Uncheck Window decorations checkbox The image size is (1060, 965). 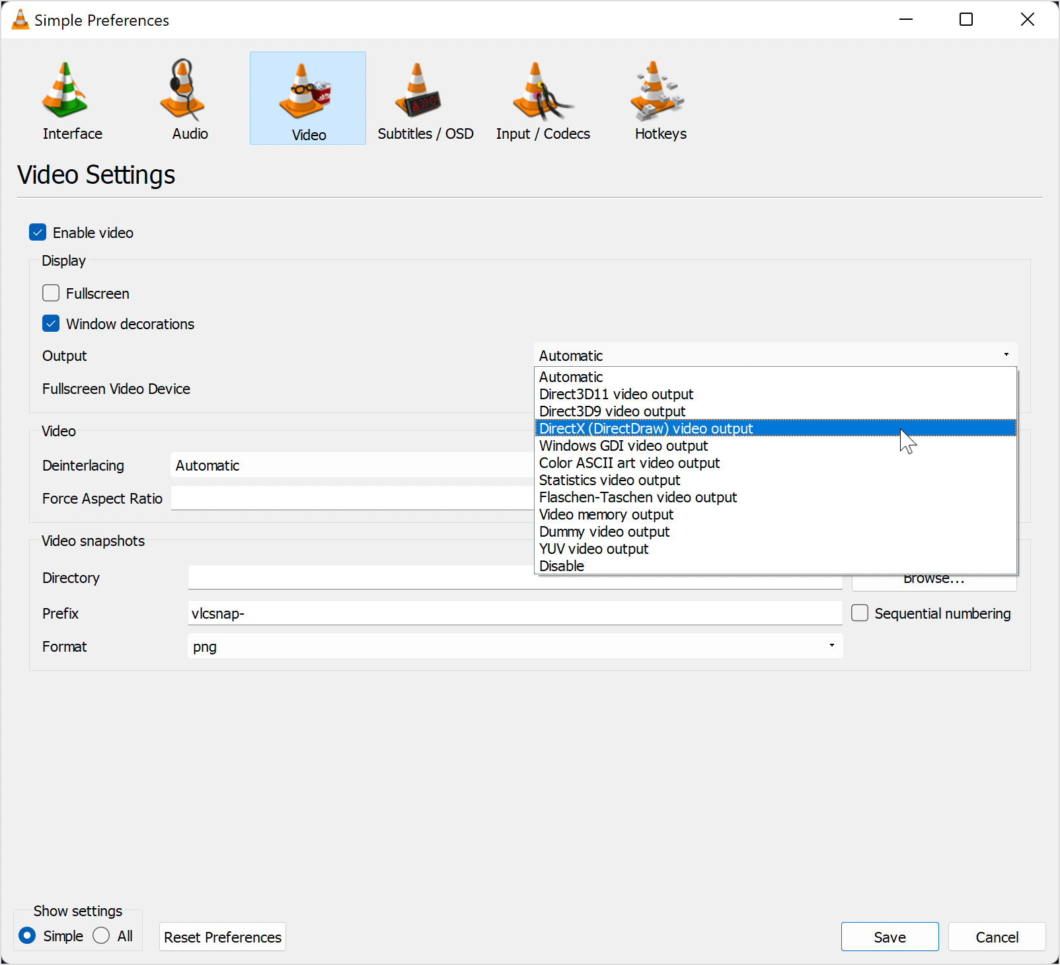pyautogui.click(x=51, y=323)
